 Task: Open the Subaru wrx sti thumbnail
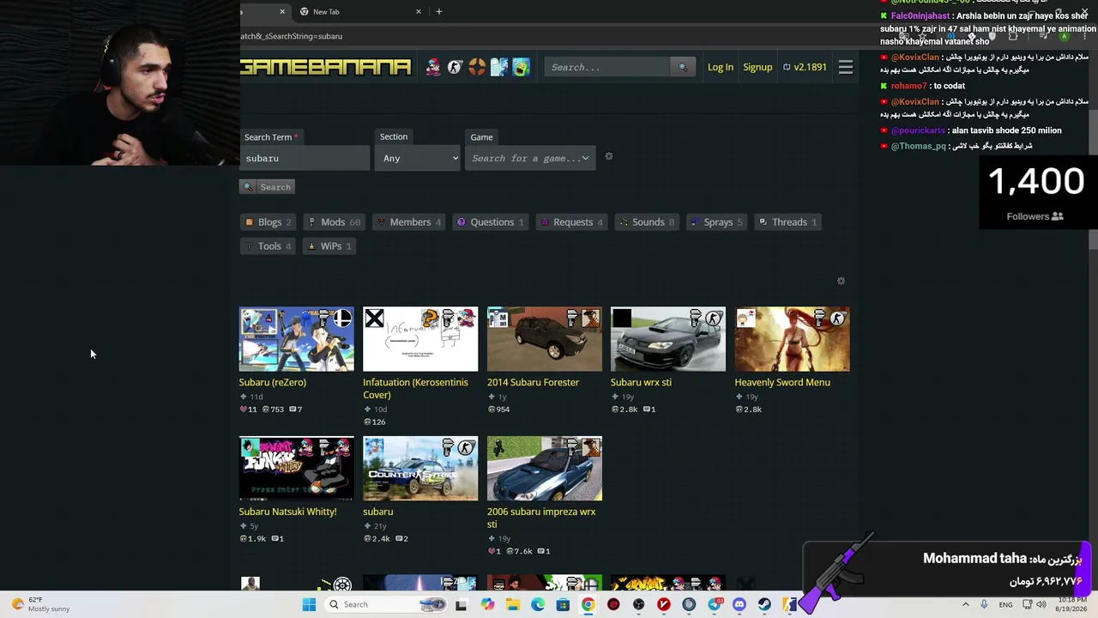tap(668, 339)
